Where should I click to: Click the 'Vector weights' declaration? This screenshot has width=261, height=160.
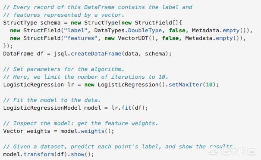(27, 131)
